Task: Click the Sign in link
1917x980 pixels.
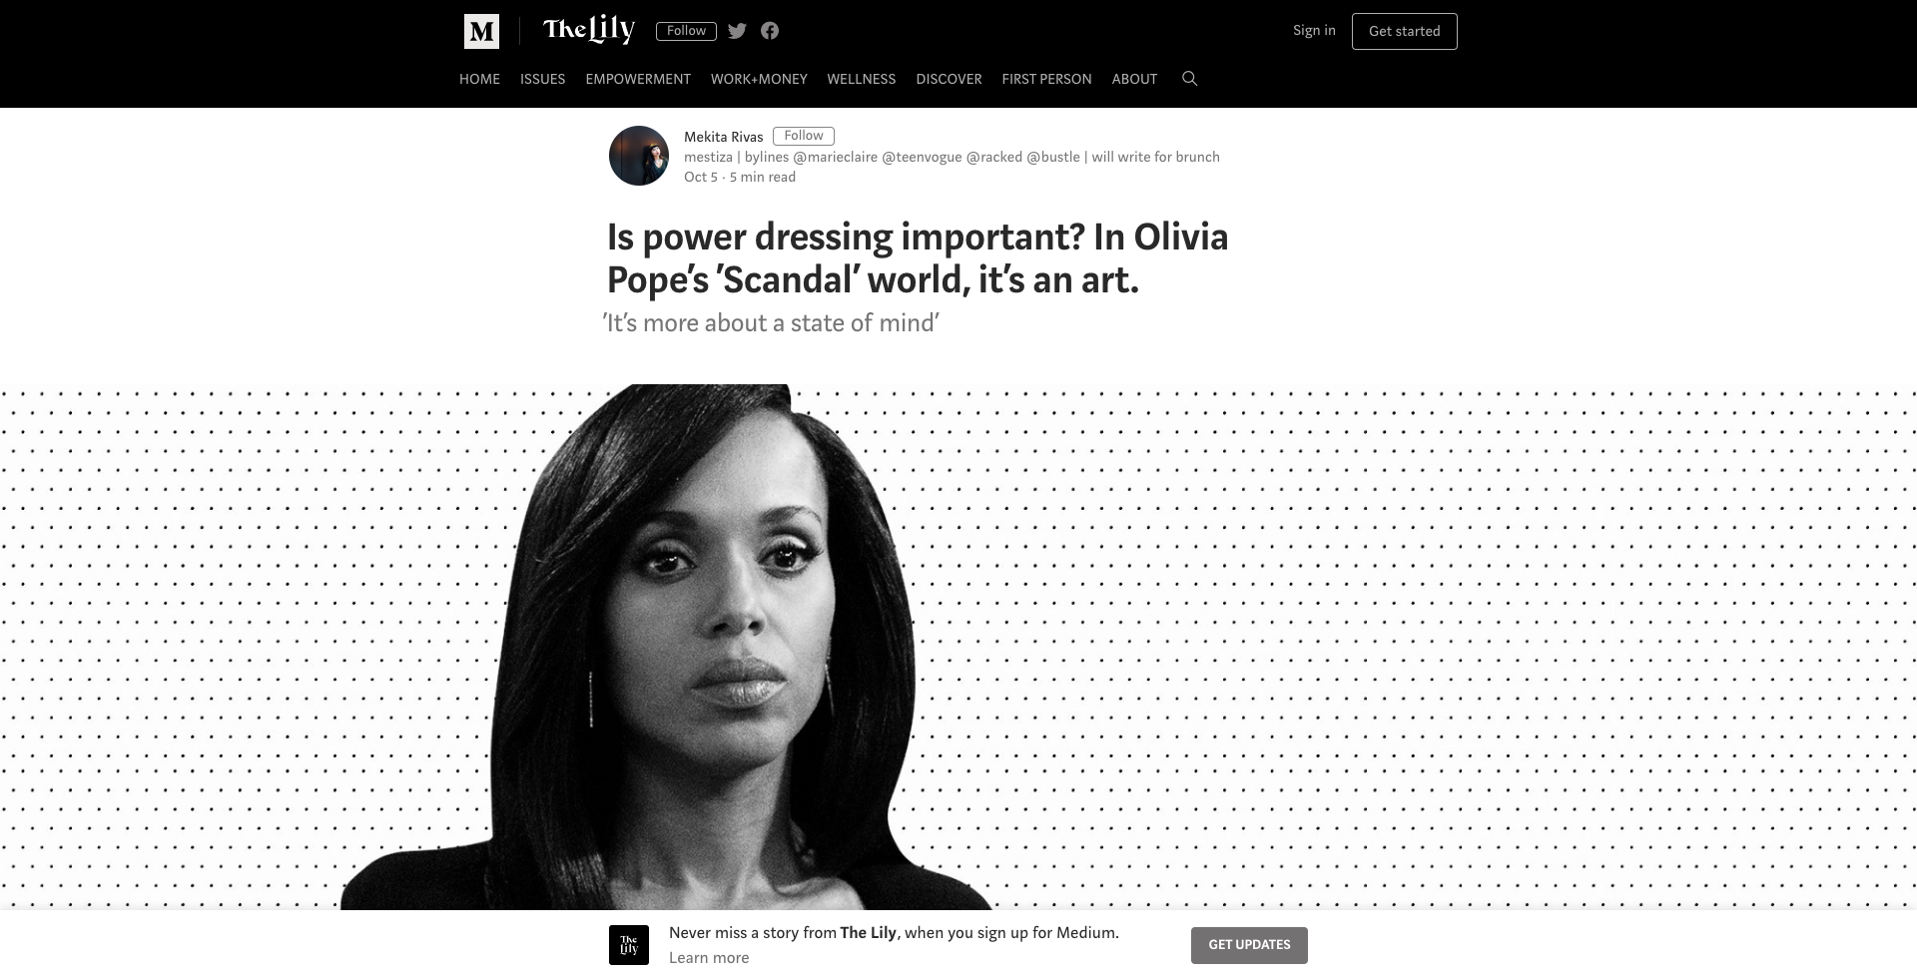Action: pyautogui.click(x=1314, y=30)
